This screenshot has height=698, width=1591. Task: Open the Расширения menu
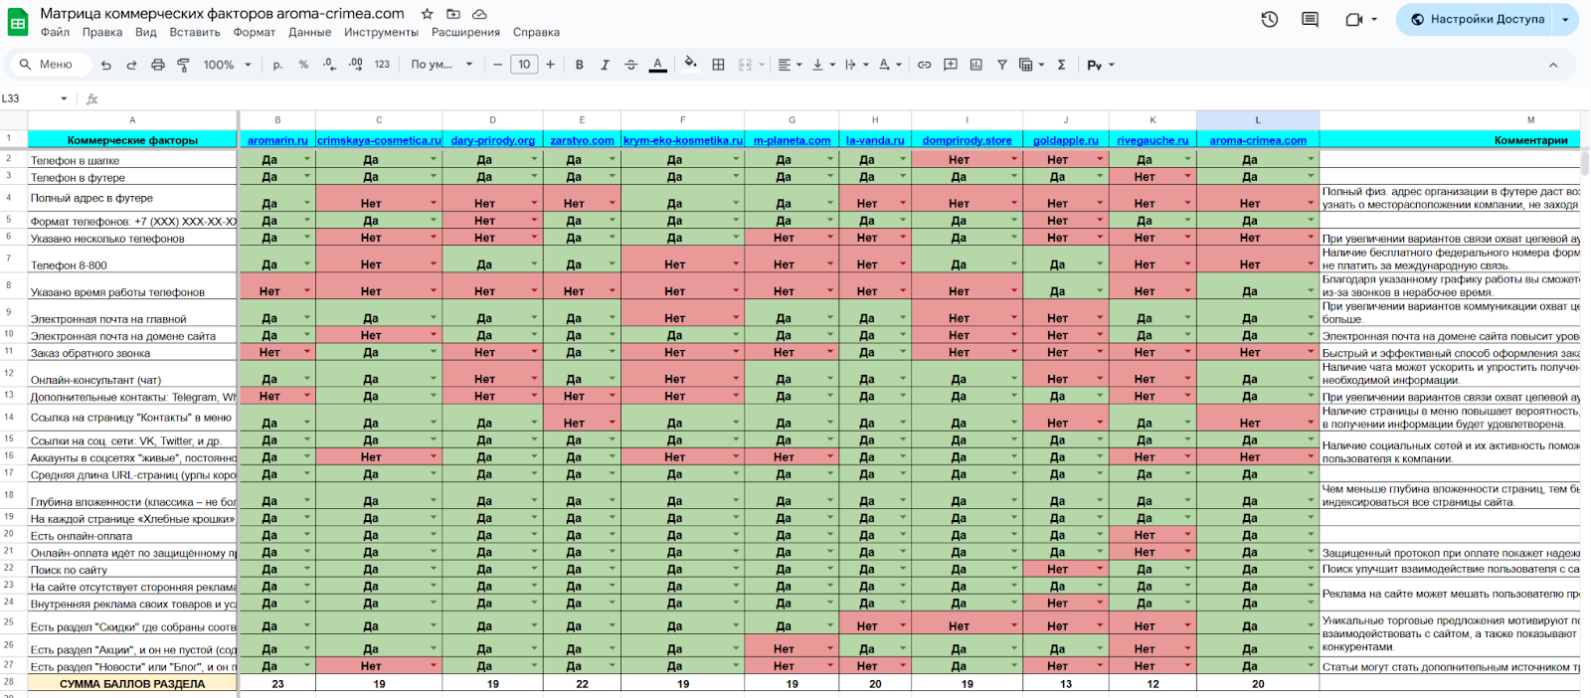465,32
